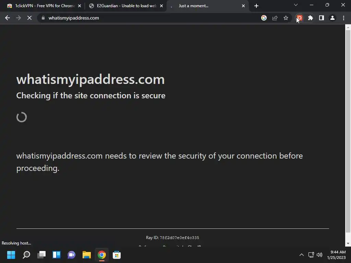This screenshot has height=263, width=351.
Task: Stop loading the page
Action: 29,18
